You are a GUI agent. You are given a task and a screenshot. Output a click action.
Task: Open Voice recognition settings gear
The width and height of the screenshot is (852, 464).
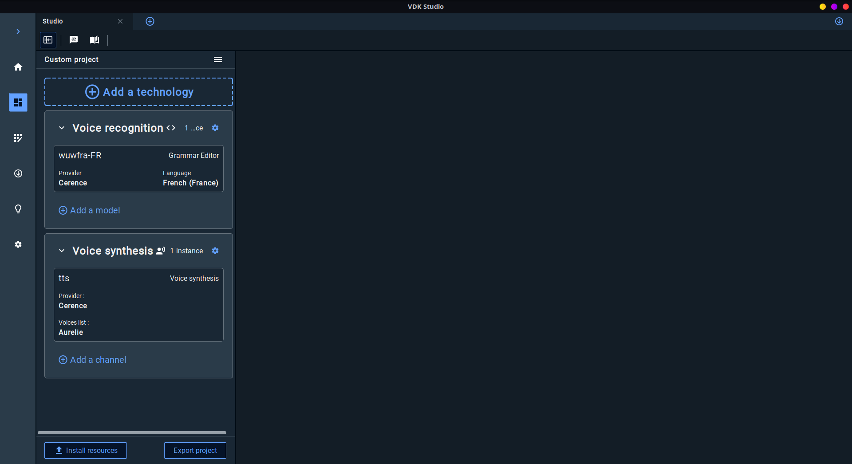(215, 128)
